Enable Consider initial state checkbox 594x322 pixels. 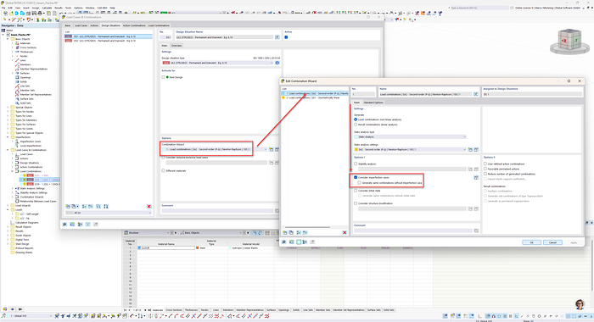point(356,191)
